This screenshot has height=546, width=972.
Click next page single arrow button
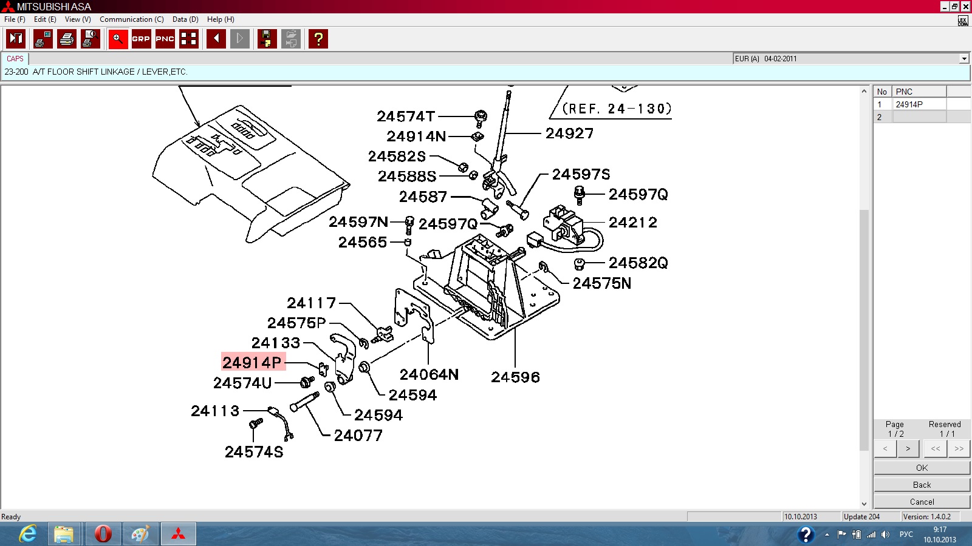coord(908,449)
